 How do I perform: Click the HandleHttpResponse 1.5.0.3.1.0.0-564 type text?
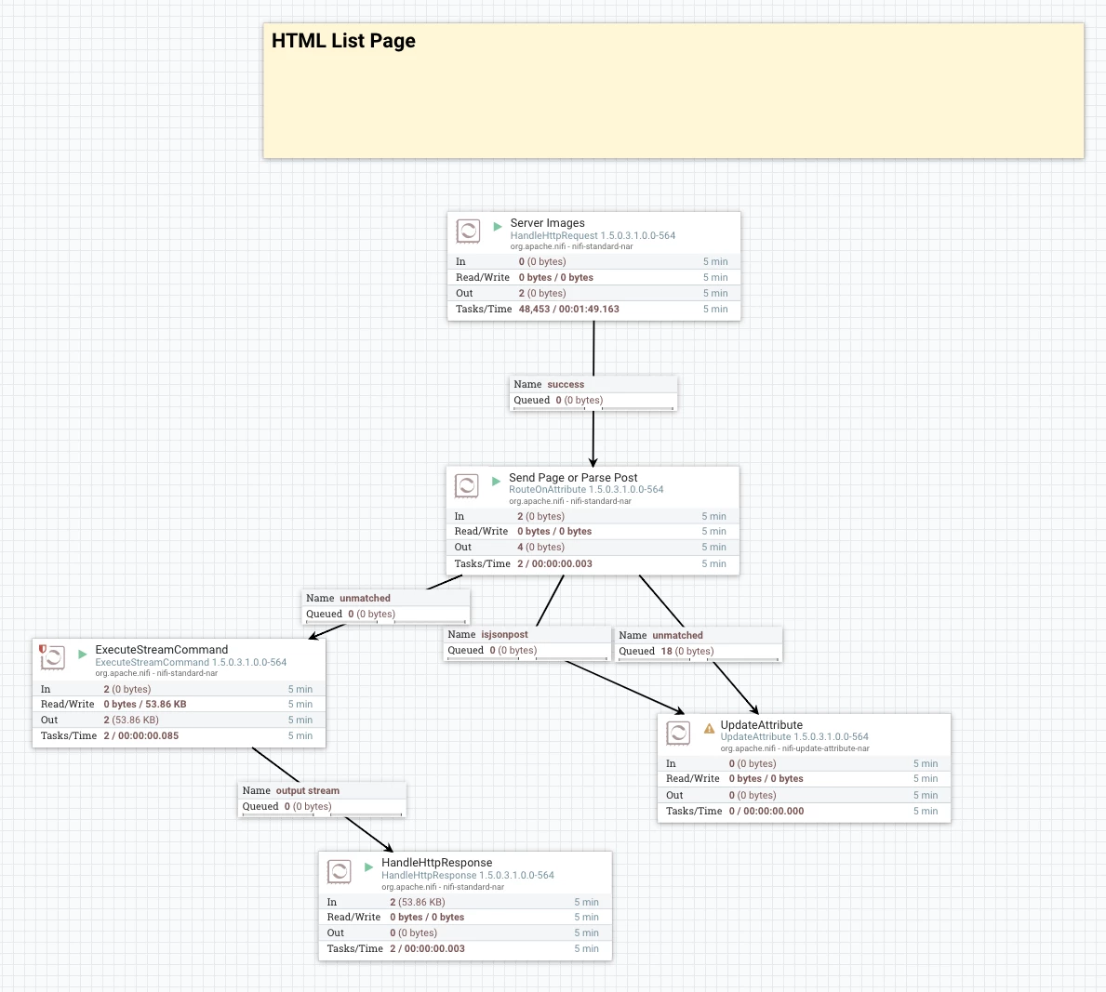pyautogui.click(x=468, y=875)
